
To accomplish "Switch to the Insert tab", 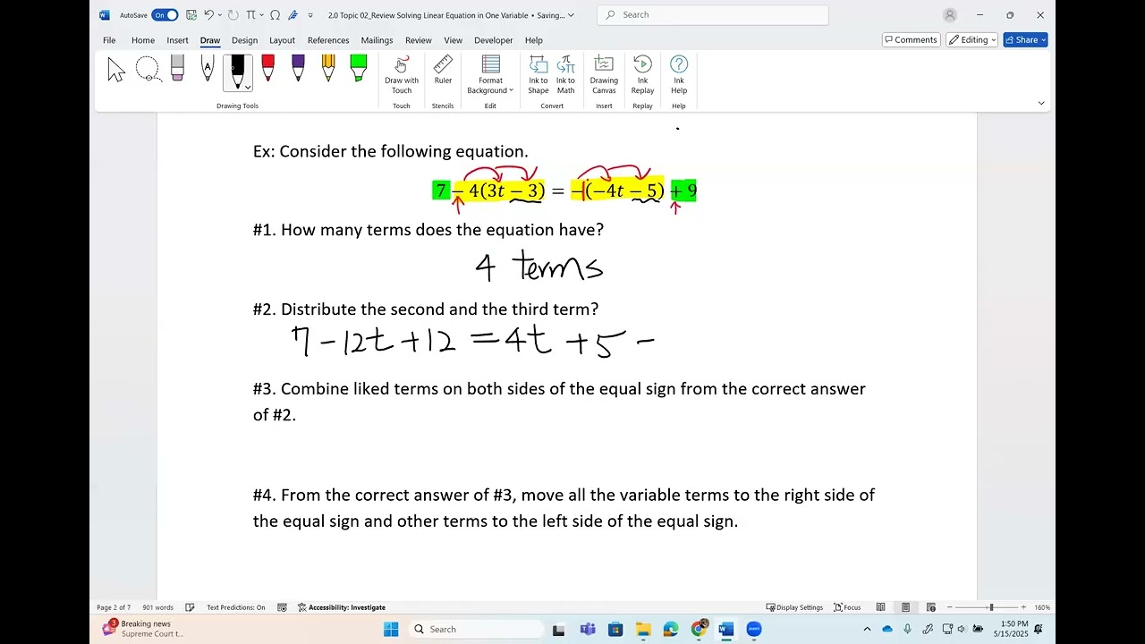I will coord(177,40).
